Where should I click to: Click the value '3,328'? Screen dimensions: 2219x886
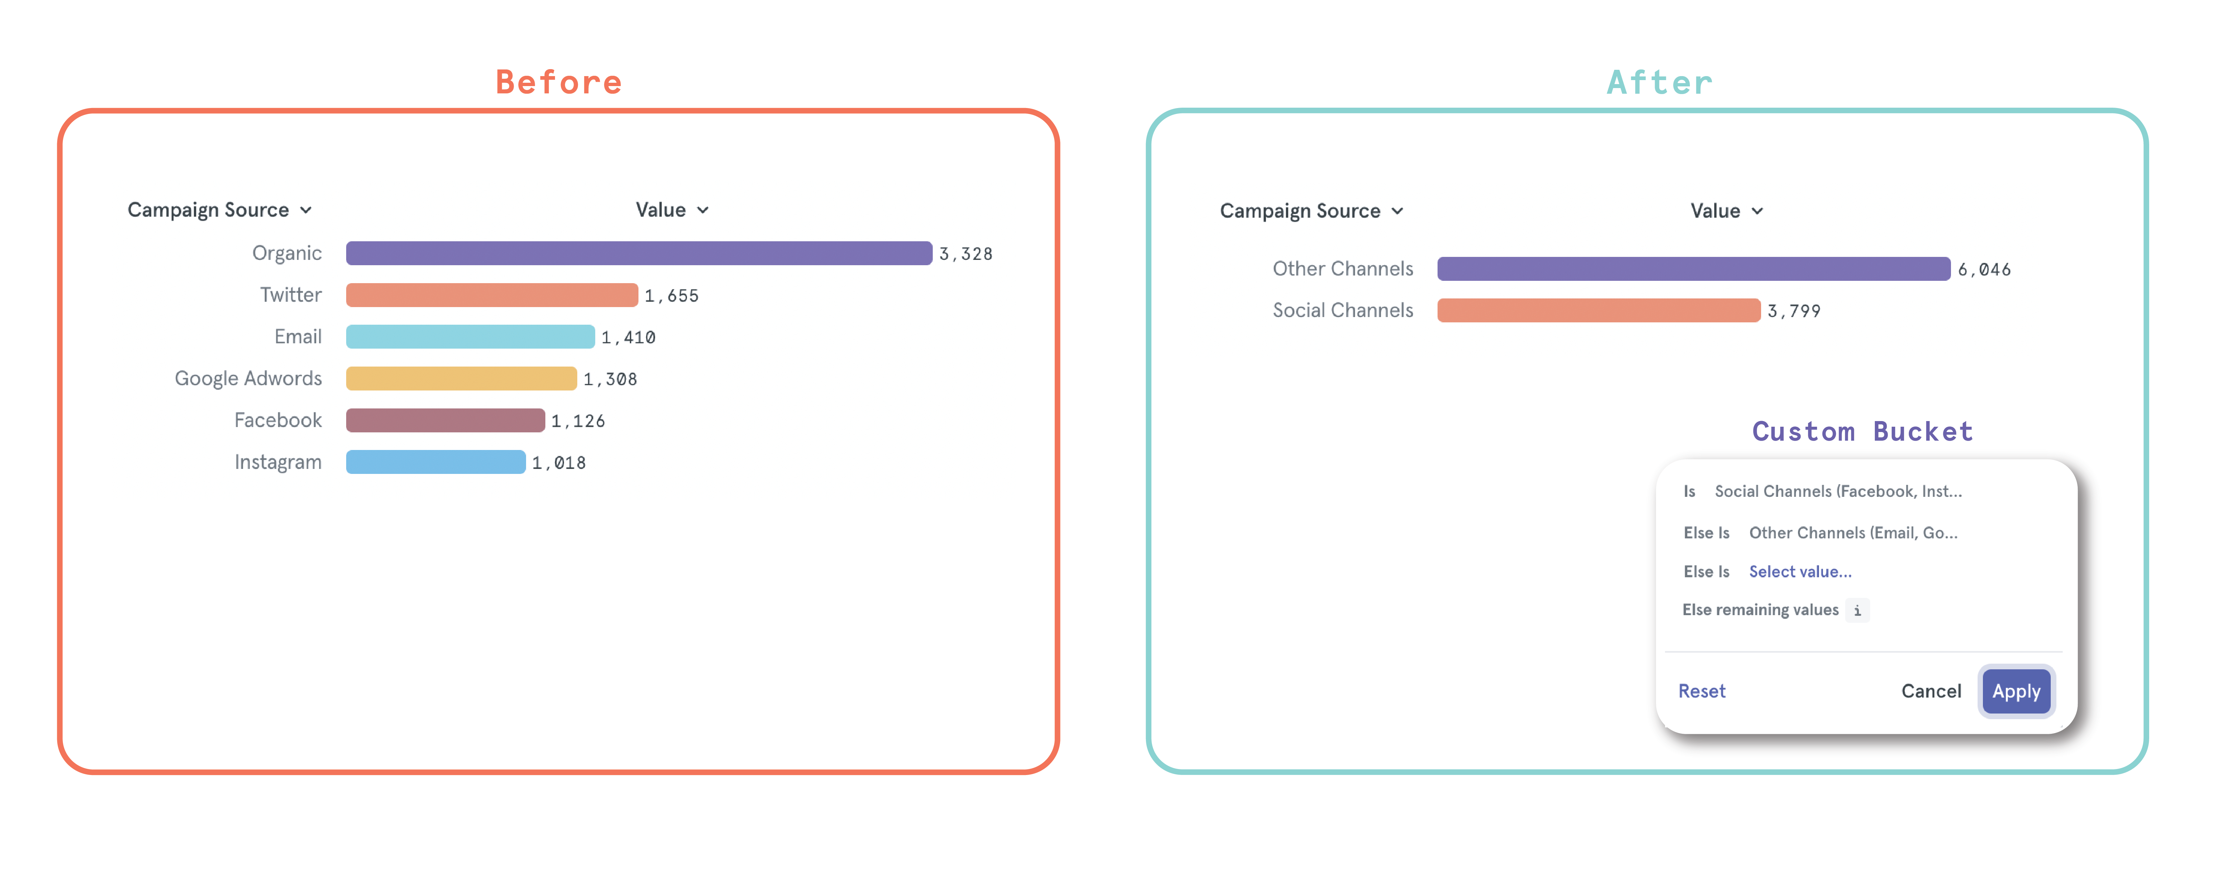pyautogui.click(x=966, y=254)
